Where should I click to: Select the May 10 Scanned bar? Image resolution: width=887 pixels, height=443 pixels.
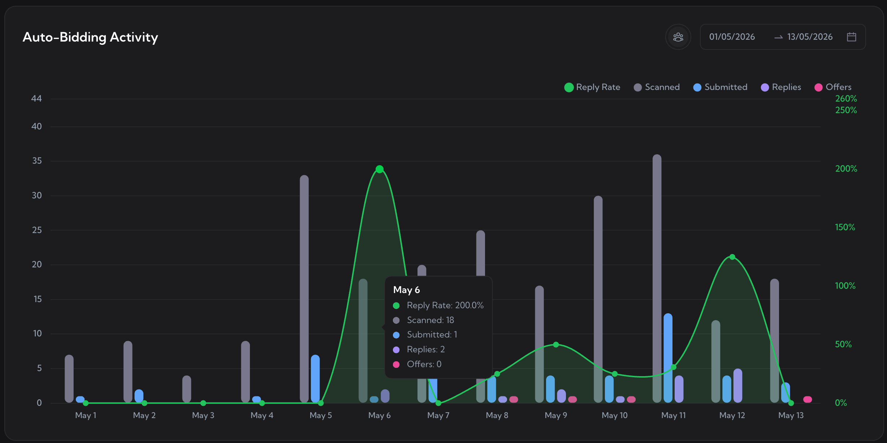point(598,299)
